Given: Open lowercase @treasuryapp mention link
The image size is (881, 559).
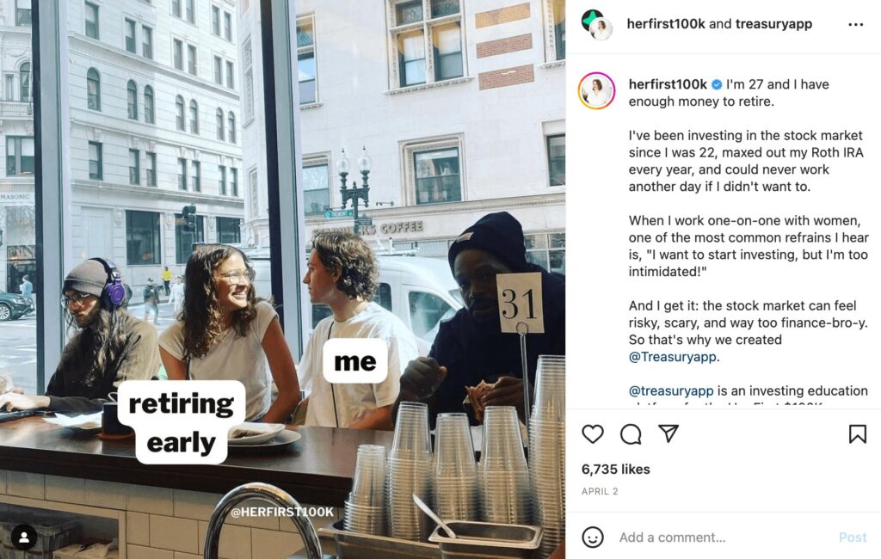Looking at the screenshot, I should (671, 390).
